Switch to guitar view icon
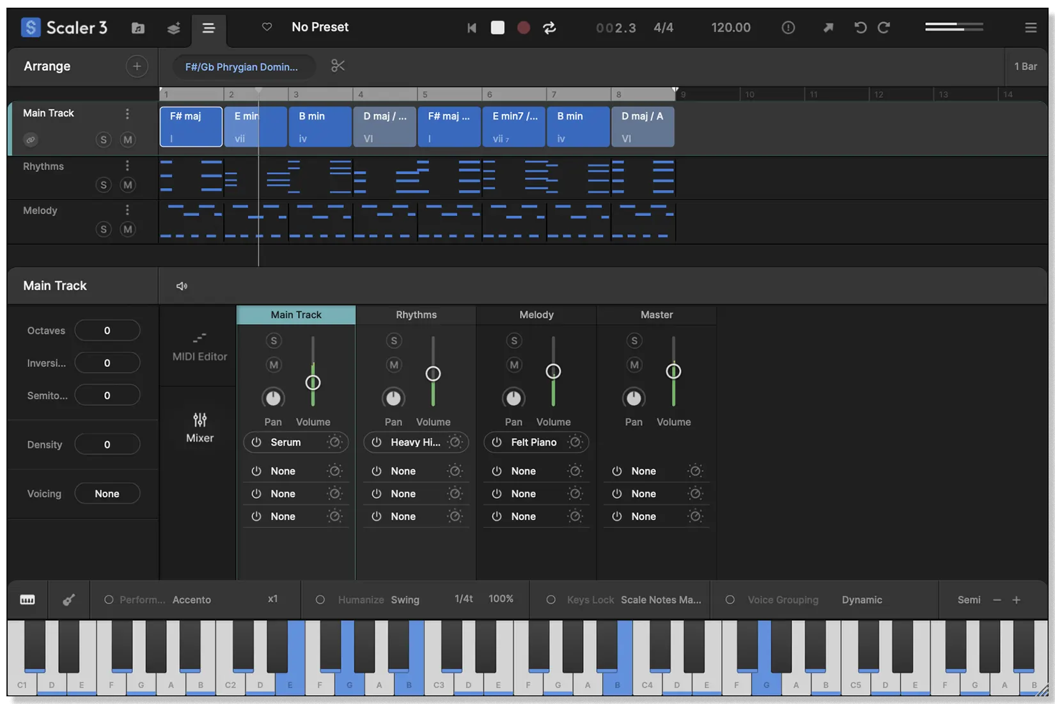The height and width of the screenshot is (704, 1055). click(68, 600)
